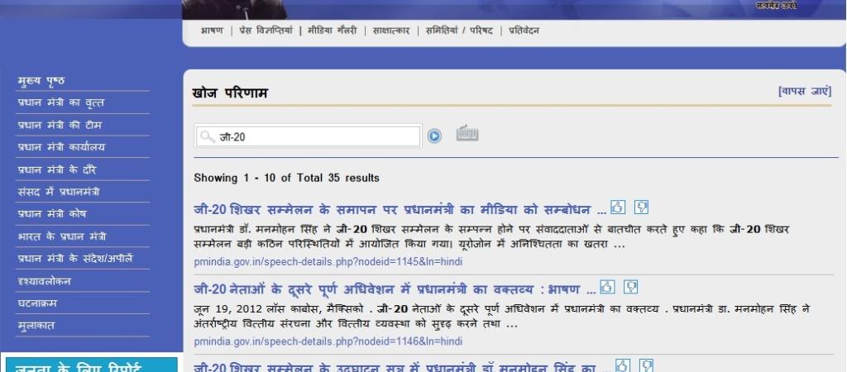This screenshot has width=847, height=372.
Task: Thumbs down the उद्घाटन सत्र result
Action: click(x=647, y=365)
